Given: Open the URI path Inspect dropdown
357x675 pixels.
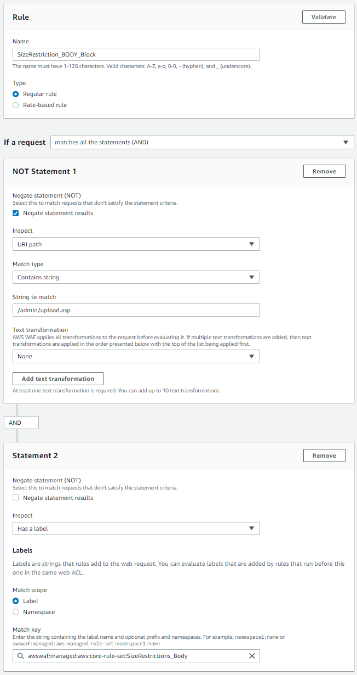Looking at the screenshot, I should [x=136, y=244].
